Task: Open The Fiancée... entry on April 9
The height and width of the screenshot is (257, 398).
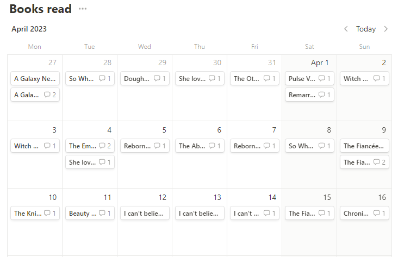Action: [x=364, y=146]
